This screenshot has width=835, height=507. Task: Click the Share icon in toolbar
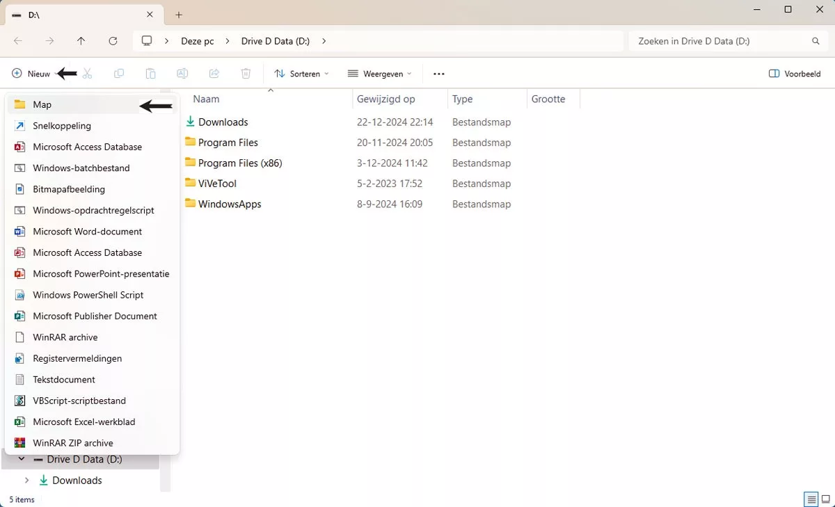(x=214, y=74)
